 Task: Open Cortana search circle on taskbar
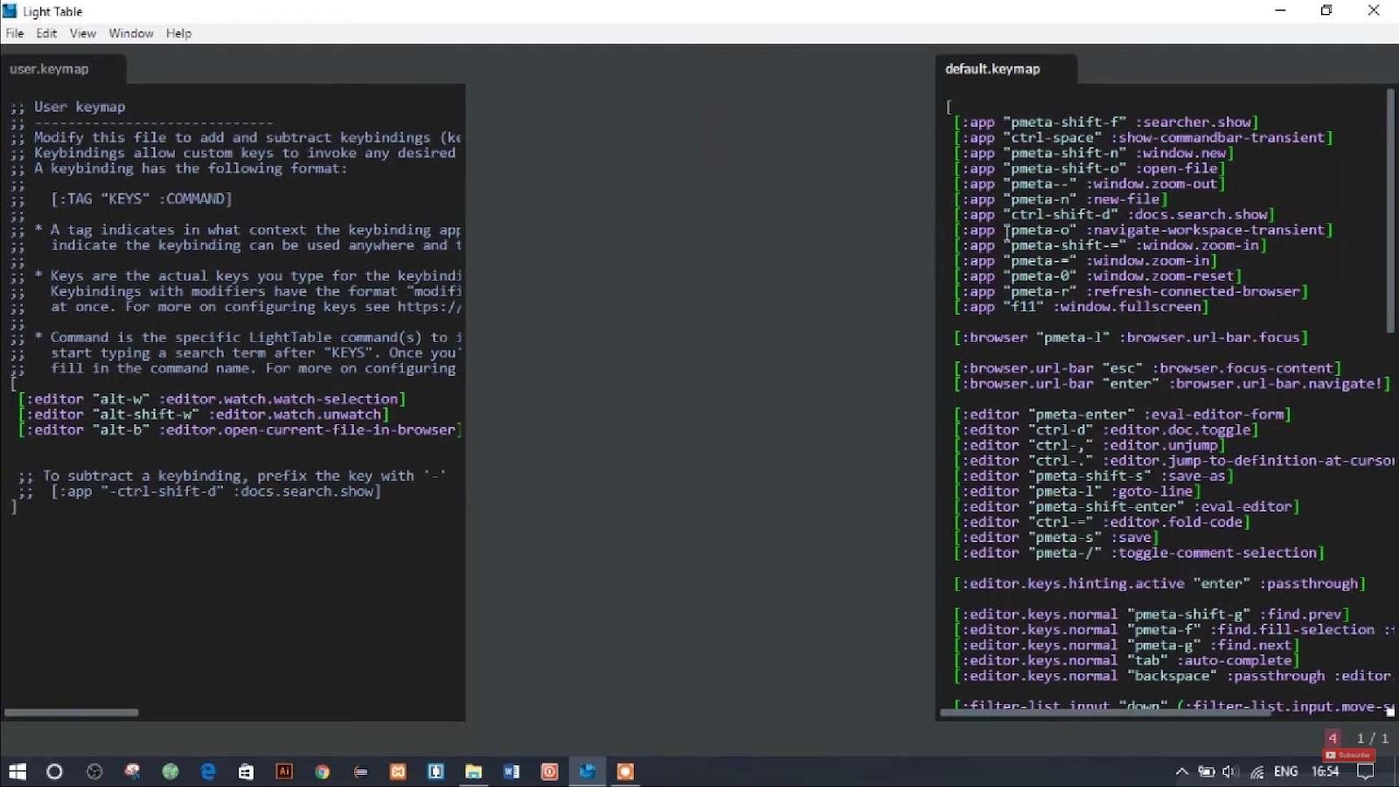coord(54,771)
